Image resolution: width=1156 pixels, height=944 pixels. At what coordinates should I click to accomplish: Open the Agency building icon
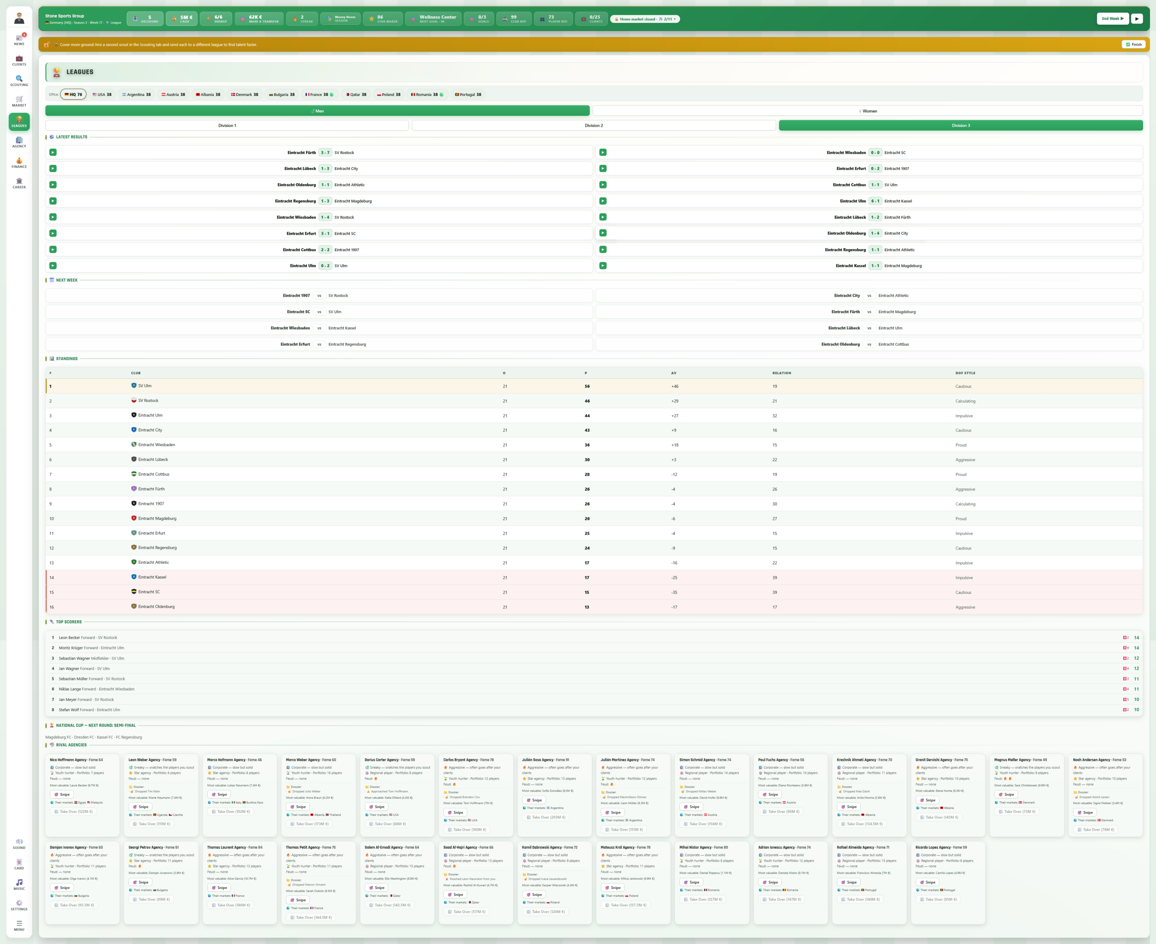tap(19, 142)
